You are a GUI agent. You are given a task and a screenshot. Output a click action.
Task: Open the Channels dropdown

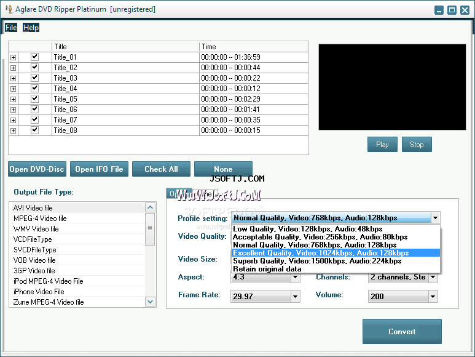(433, 277)
